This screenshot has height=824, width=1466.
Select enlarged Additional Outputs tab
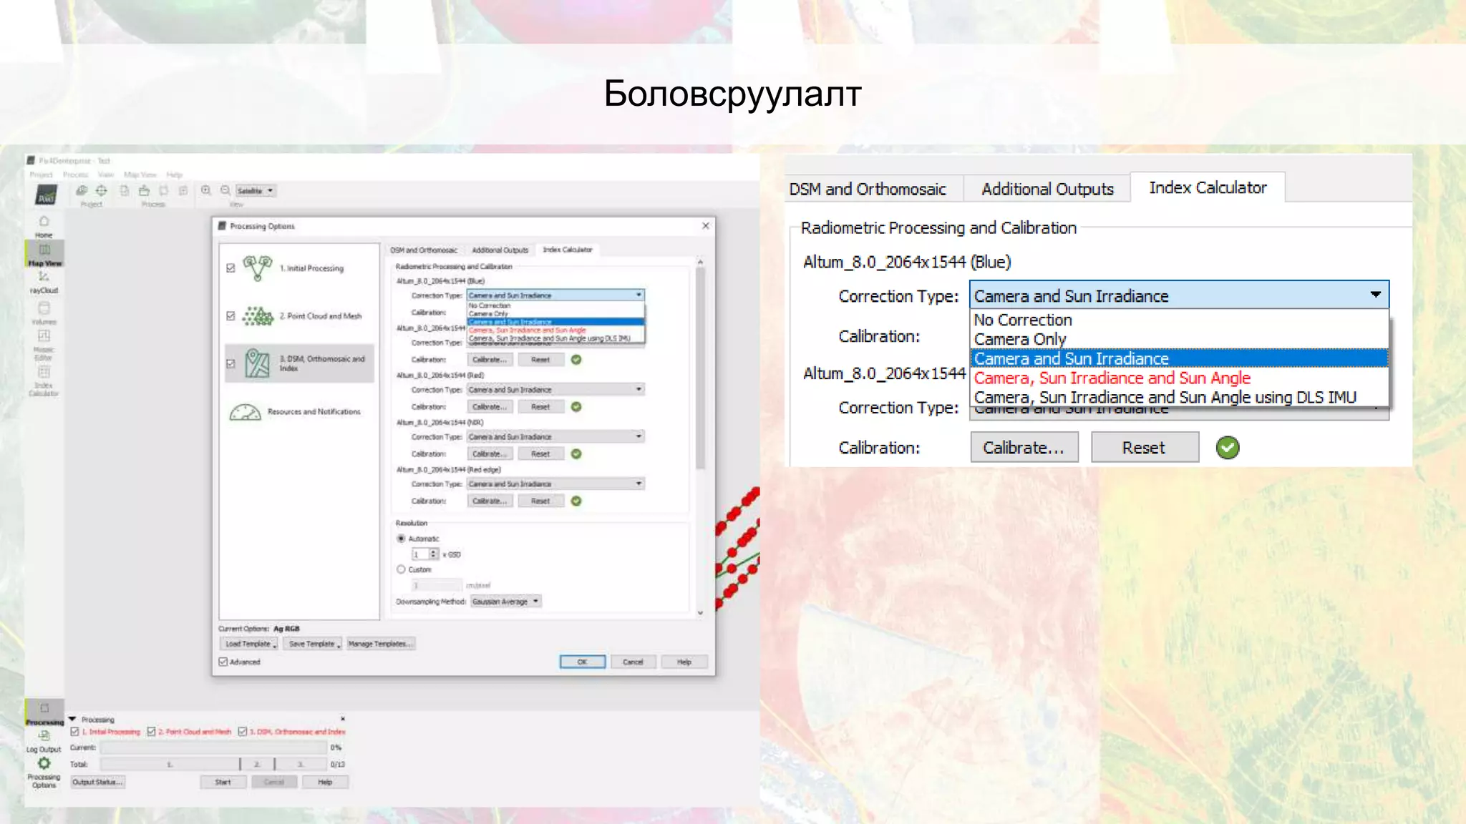[1047, 189]
